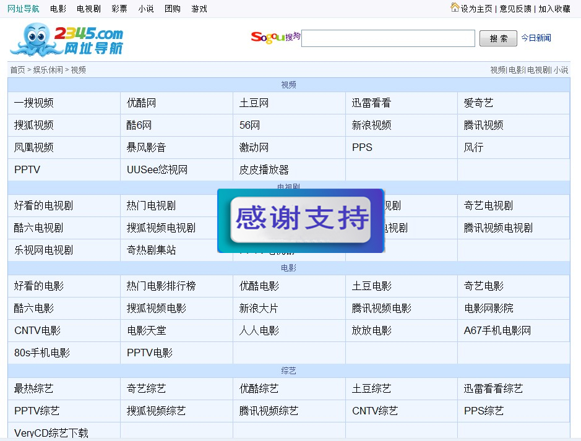Open the CNTV综艺 link

coord(374,411)
